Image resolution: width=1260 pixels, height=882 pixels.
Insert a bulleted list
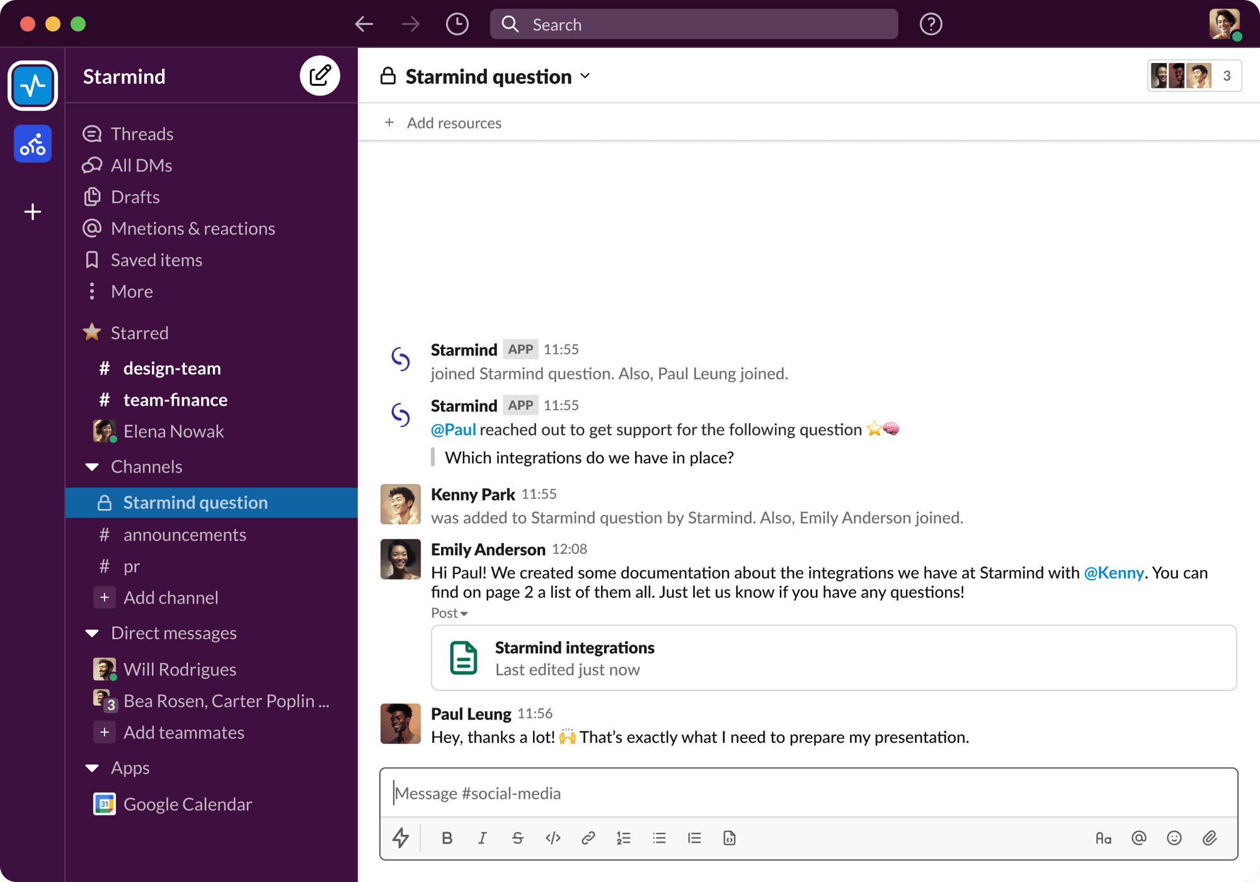(x=659, y=838)
